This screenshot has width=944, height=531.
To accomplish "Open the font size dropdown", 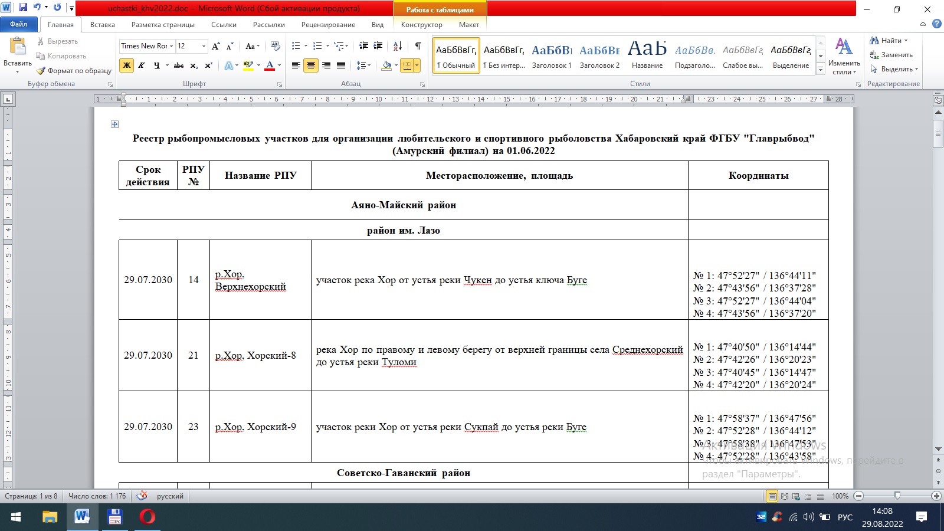I will click(204, 46).
